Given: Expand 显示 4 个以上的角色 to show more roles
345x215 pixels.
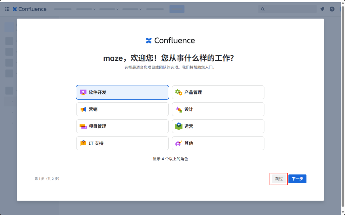Looking at the screenshot, I should coord(171,158).
